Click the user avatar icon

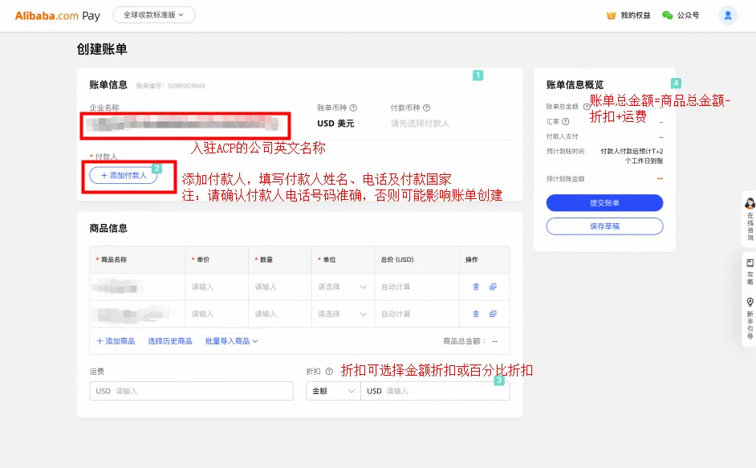coord(728,14)
